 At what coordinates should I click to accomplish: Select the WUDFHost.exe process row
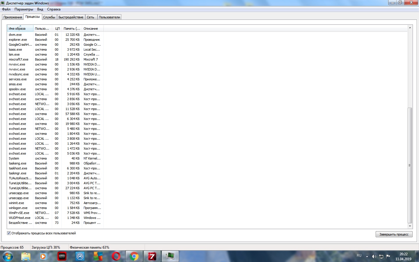tap(55, 218)
